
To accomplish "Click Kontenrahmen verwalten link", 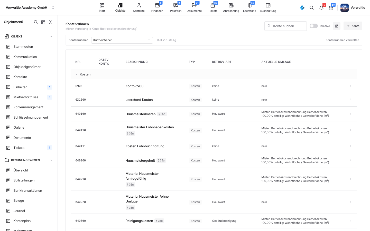I will (342, 40).
